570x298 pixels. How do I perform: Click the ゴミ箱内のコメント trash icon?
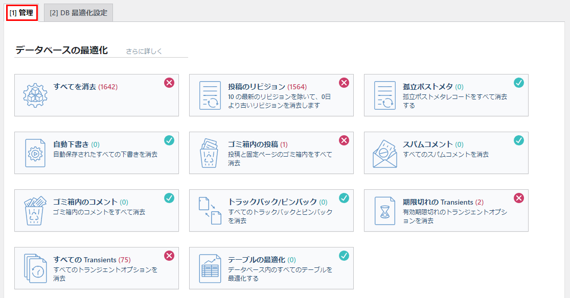coord(35,211)
